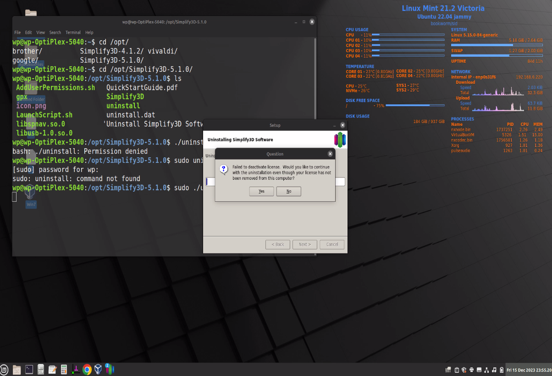This screenshot has height=376, width=552.
Task: Click libusb-1.0.so.0 in terminal listing
Action: (x=44, y=133)
